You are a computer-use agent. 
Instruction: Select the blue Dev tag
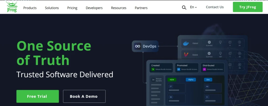point(208,79)
